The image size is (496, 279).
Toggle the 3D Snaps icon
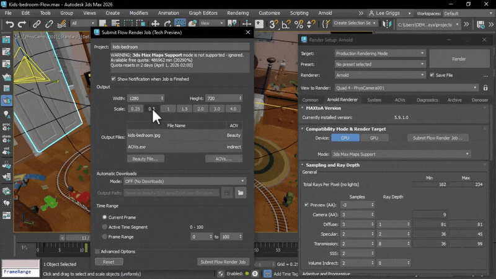pos(273,24)
